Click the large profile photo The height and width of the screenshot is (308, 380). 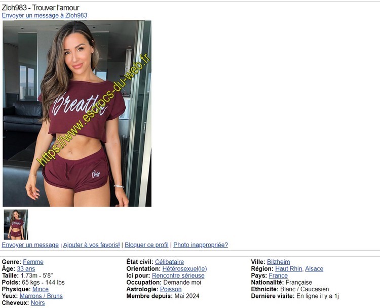(x=77, y=114)
